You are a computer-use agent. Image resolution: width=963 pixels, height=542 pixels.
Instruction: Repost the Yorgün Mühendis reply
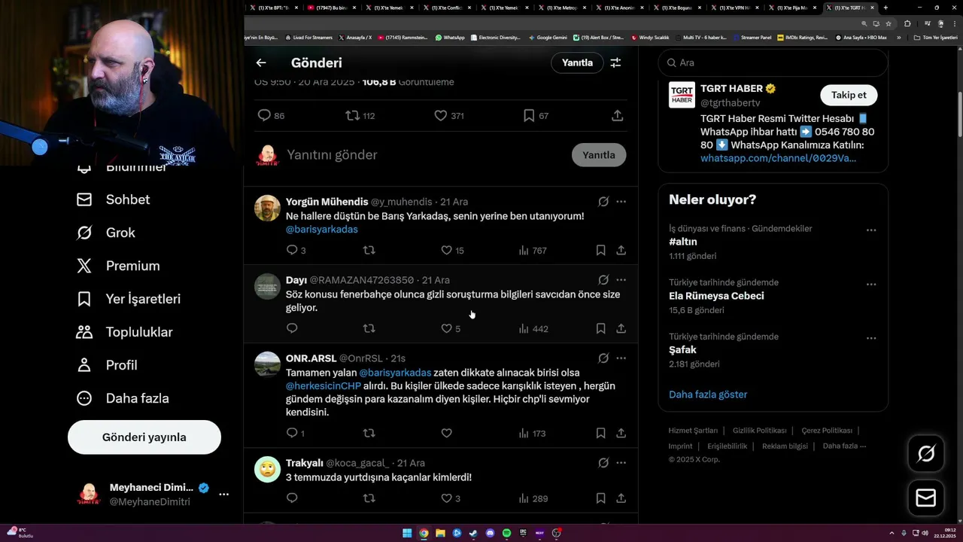click(369, 250)
